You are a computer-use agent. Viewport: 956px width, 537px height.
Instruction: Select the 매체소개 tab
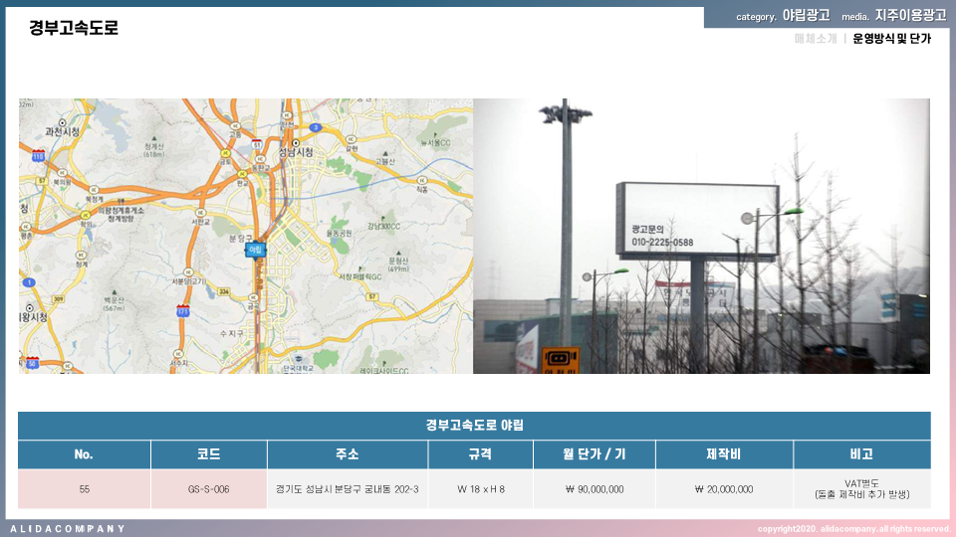click(815, 39)
